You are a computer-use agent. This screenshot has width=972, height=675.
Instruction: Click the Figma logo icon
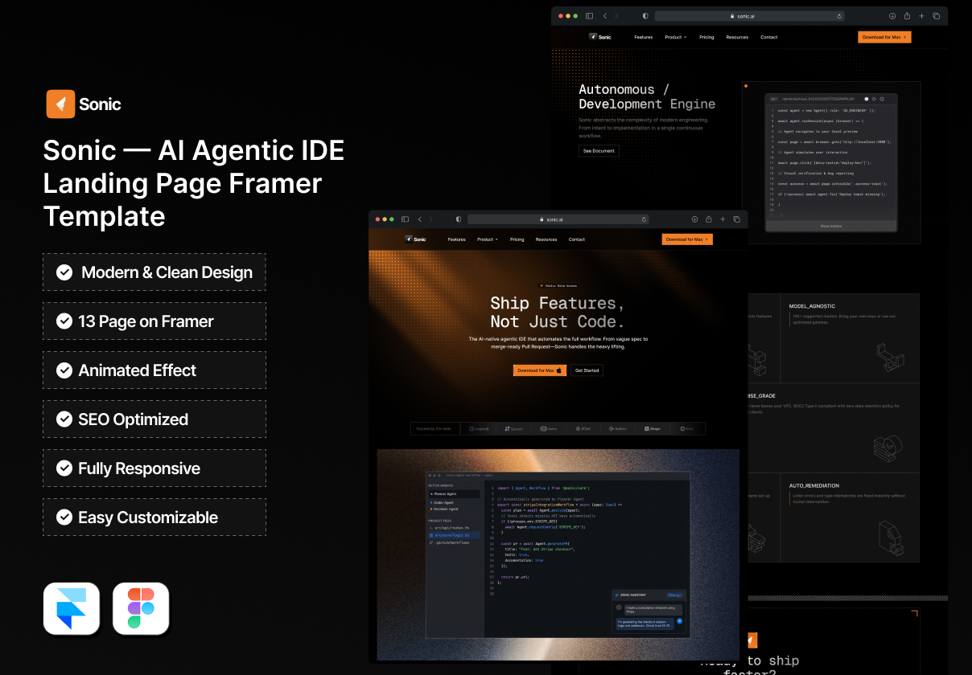tap(141, 608)
